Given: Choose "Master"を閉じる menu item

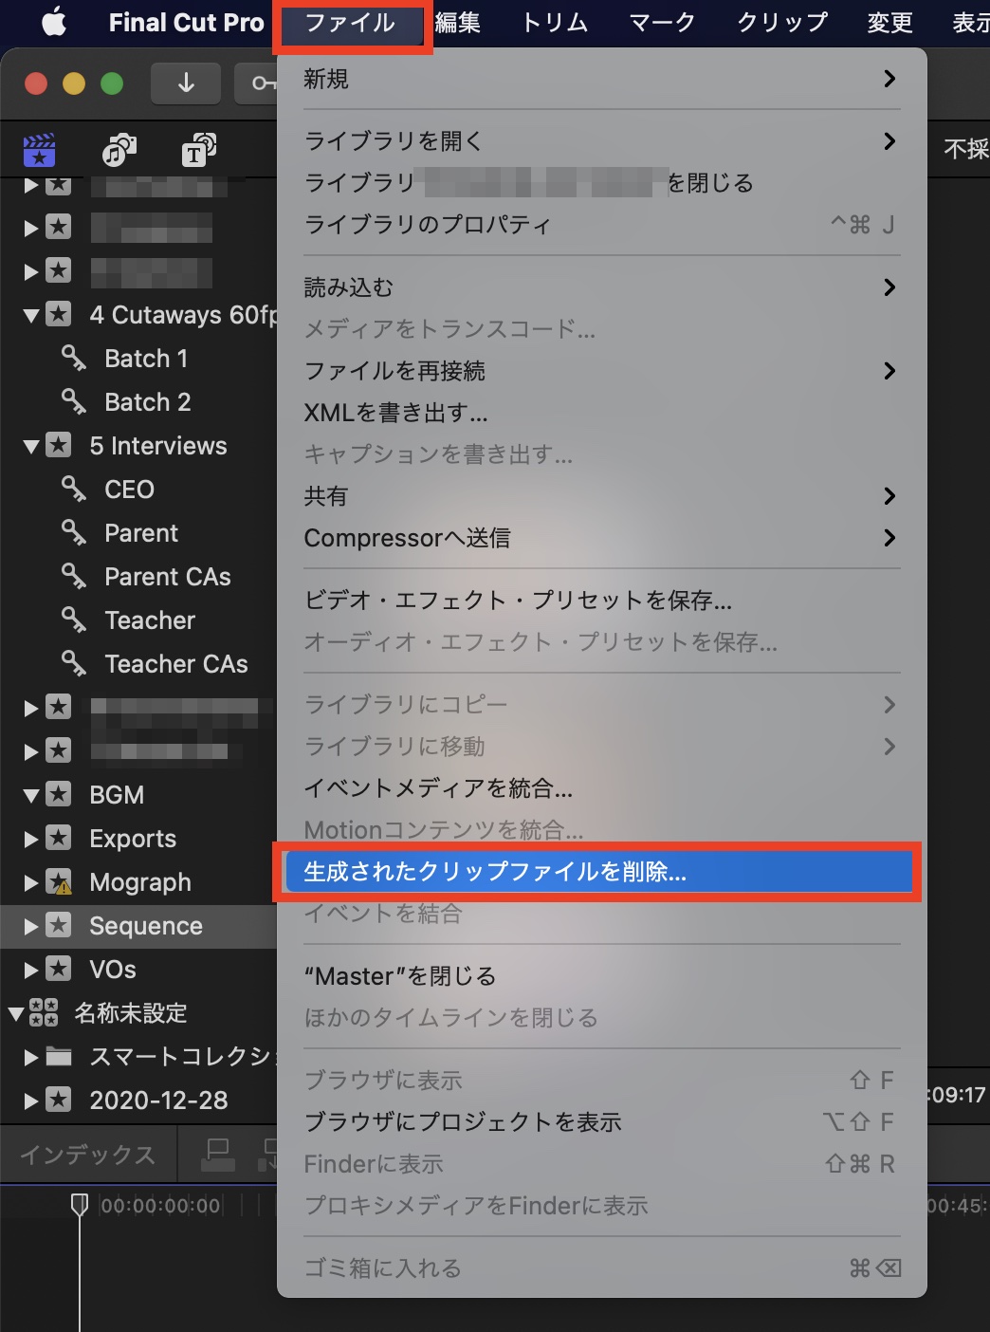Looking at the screenshot, I should (601, 976).
